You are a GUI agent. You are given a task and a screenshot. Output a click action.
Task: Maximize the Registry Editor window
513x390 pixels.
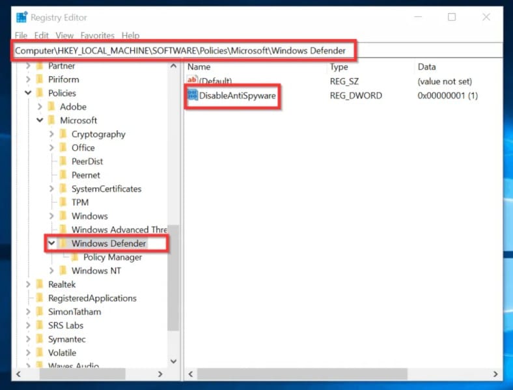click(452, 17)
